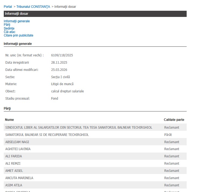Image resolution: width=220 pixels, height=192 pixels.
Task: Click the Pârât party role cell
Action: tap(168, 135)
